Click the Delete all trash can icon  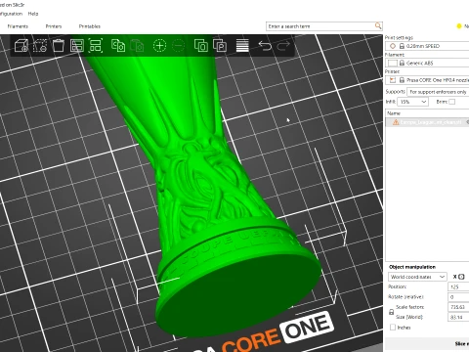pos(59,46)
